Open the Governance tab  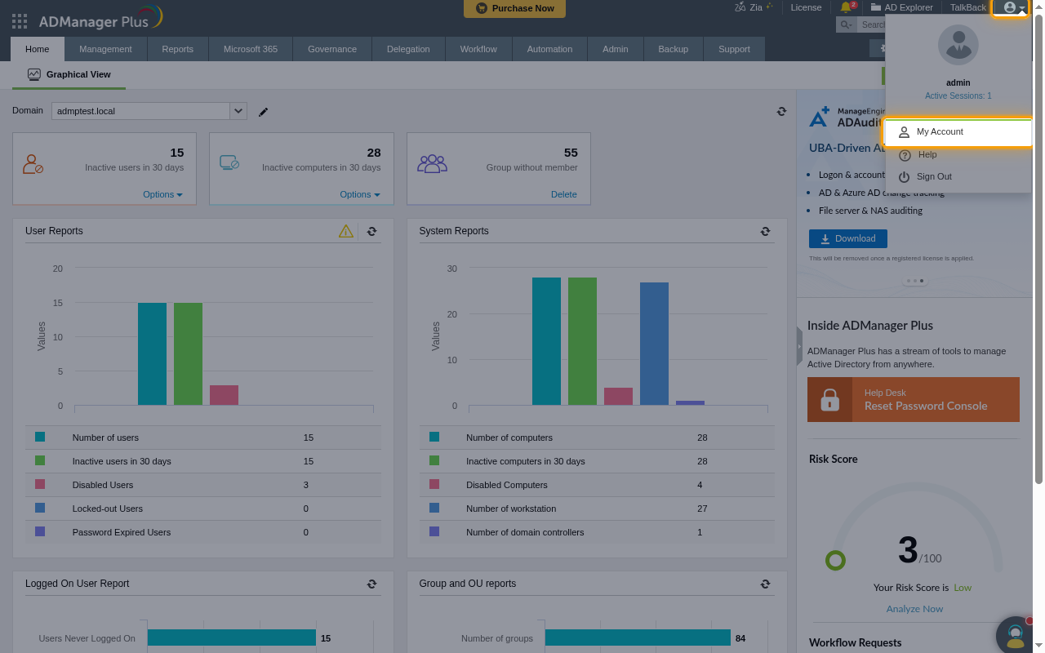click(x=332, y=49)
